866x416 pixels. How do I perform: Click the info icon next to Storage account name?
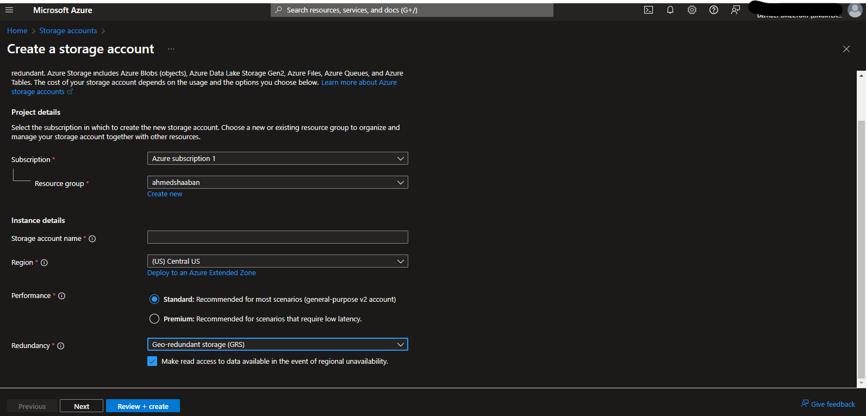(x=92, y=239)
